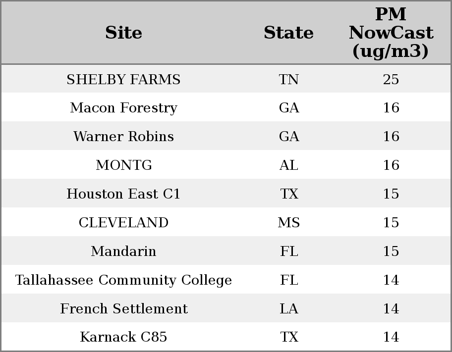
Task: Select the Houston East C1 cell
Action: (x=123, y=194)
